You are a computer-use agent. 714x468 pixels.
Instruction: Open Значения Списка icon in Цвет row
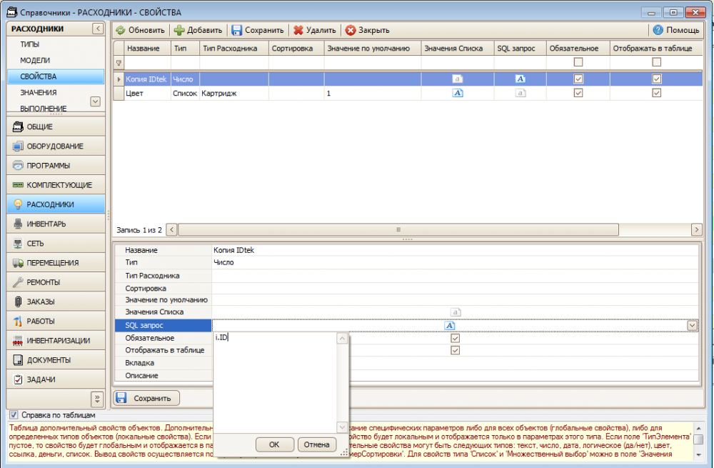458,93
